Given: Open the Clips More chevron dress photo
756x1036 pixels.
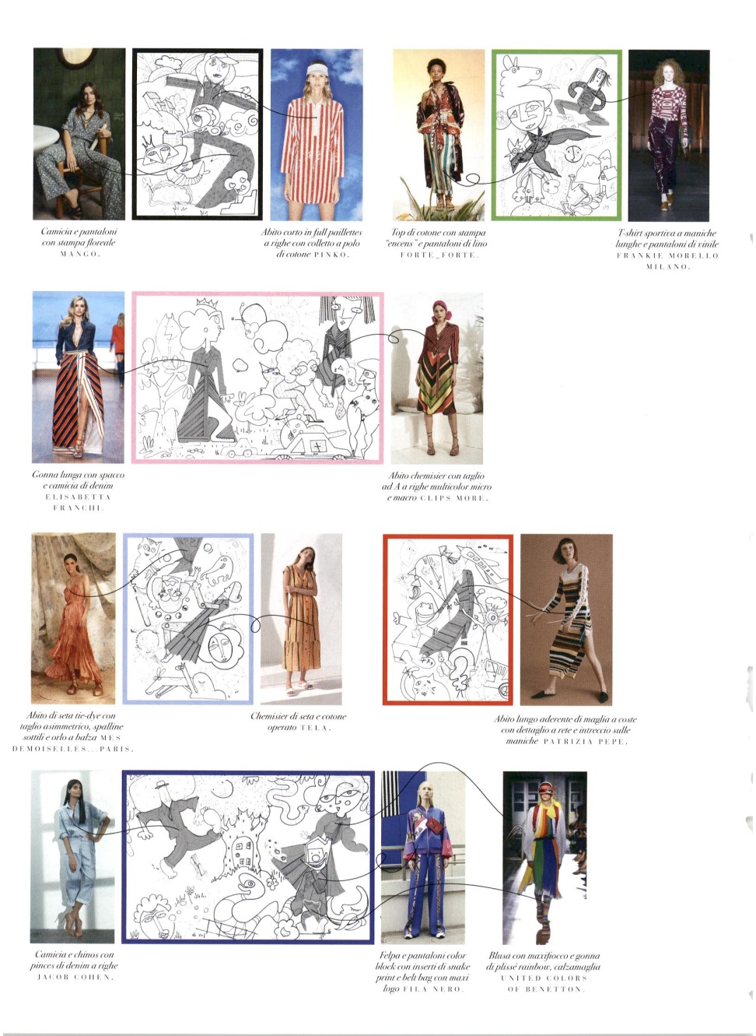Looking at the screenshot, I should tap(436, 378).
